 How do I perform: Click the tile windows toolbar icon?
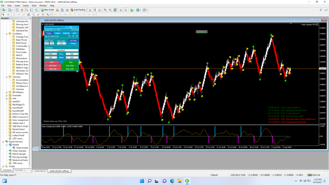[115, 10]
